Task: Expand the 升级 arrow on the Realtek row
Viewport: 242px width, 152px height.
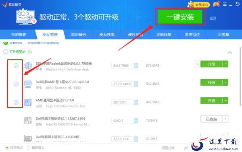Action: (x=225, y=64)
